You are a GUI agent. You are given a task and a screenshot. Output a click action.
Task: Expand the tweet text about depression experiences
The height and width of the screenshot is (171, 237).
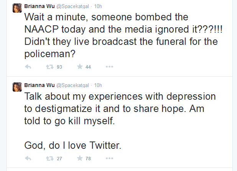click(120, 121)
